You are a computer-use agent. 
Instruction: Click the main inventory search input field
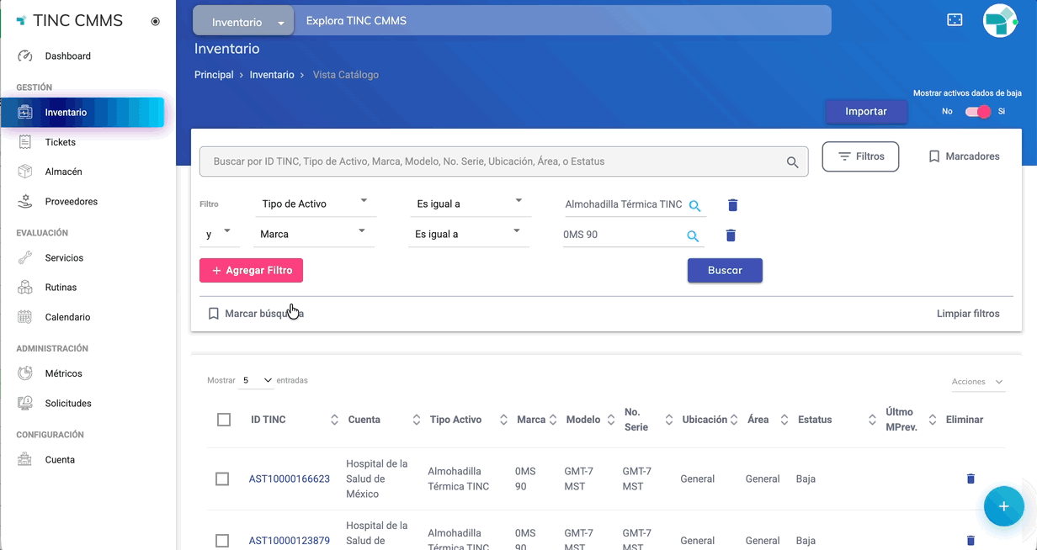pos(492,161)
